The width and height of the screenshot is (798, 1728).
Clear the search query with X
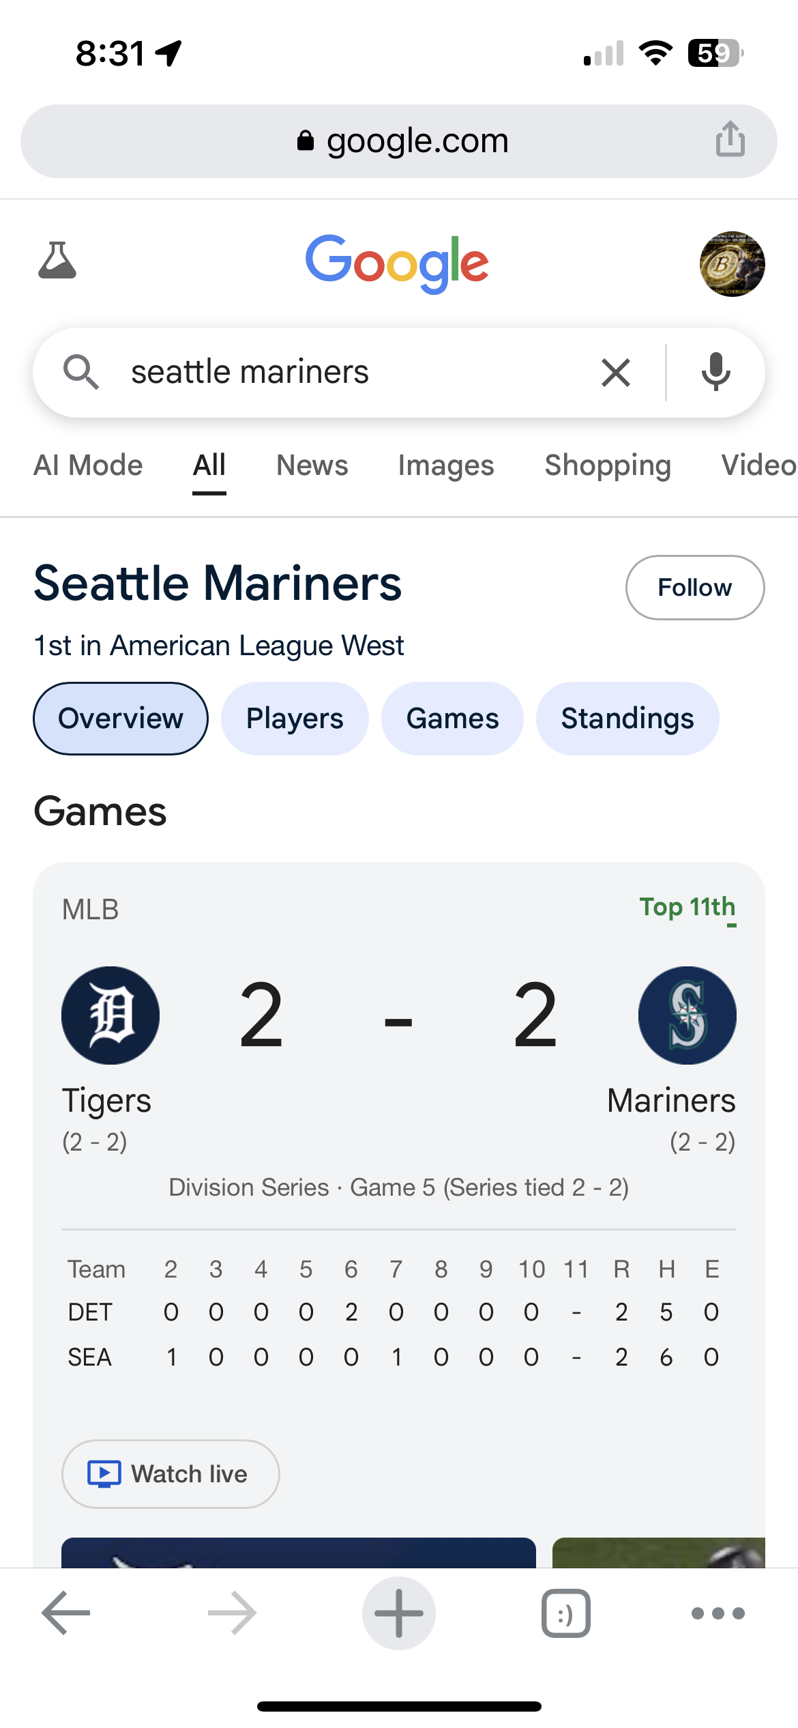[616, 373]
